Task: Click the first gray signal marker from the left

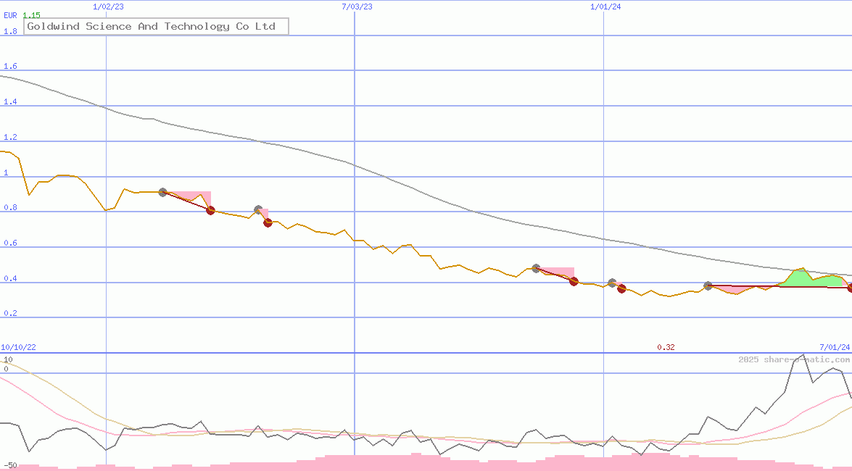Action: [162, 192]
